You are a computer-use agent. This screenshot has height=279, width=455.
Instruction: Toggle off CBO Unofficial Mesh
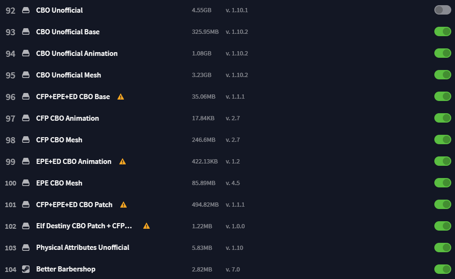coord(442,75)
